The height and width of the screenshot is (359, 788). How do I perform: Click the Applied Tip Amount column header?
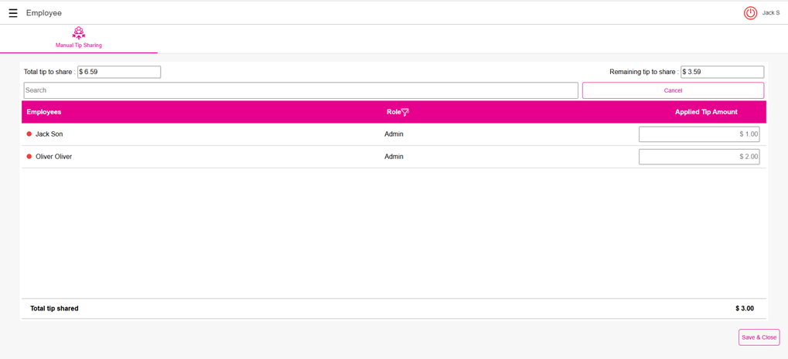coord(705,112)
